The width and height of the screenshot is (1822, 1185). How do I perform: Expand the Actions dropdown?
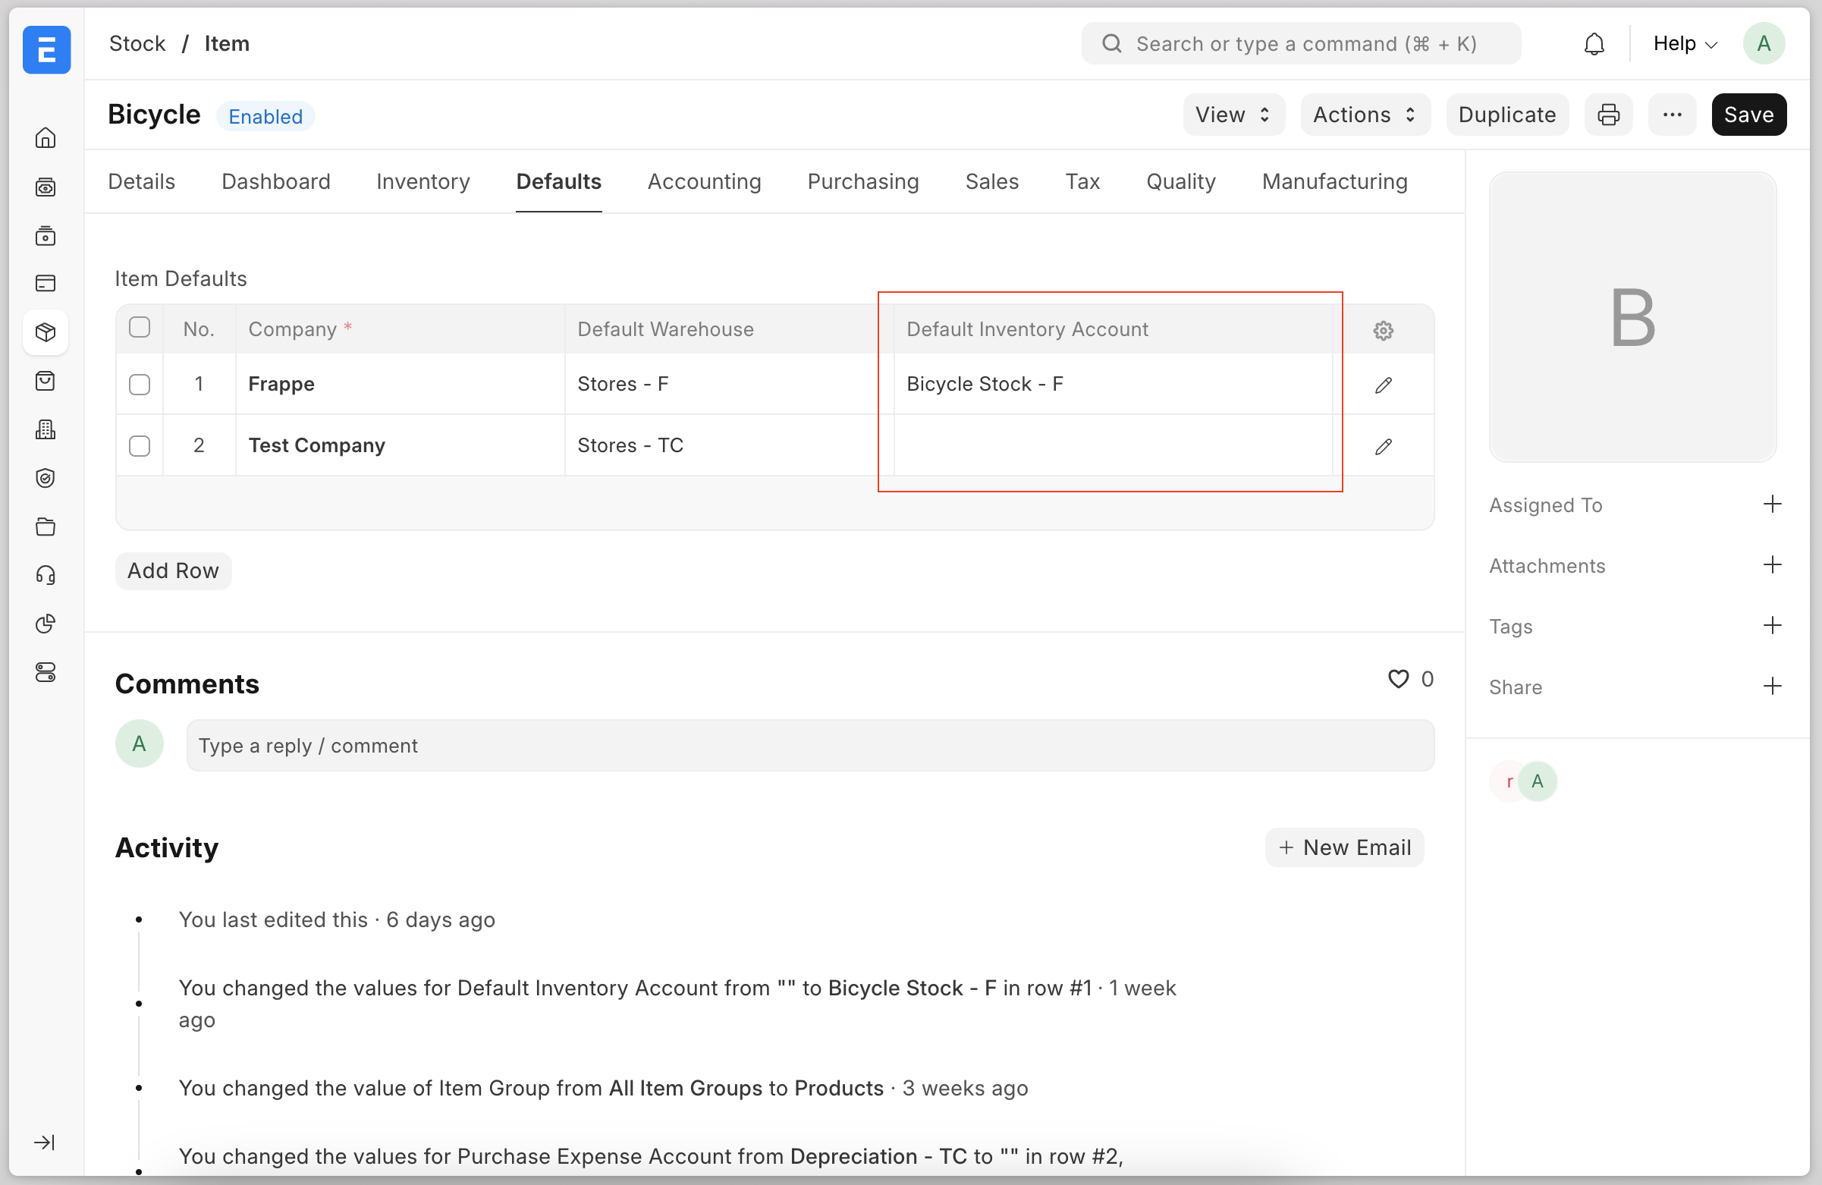point(1364,115)
